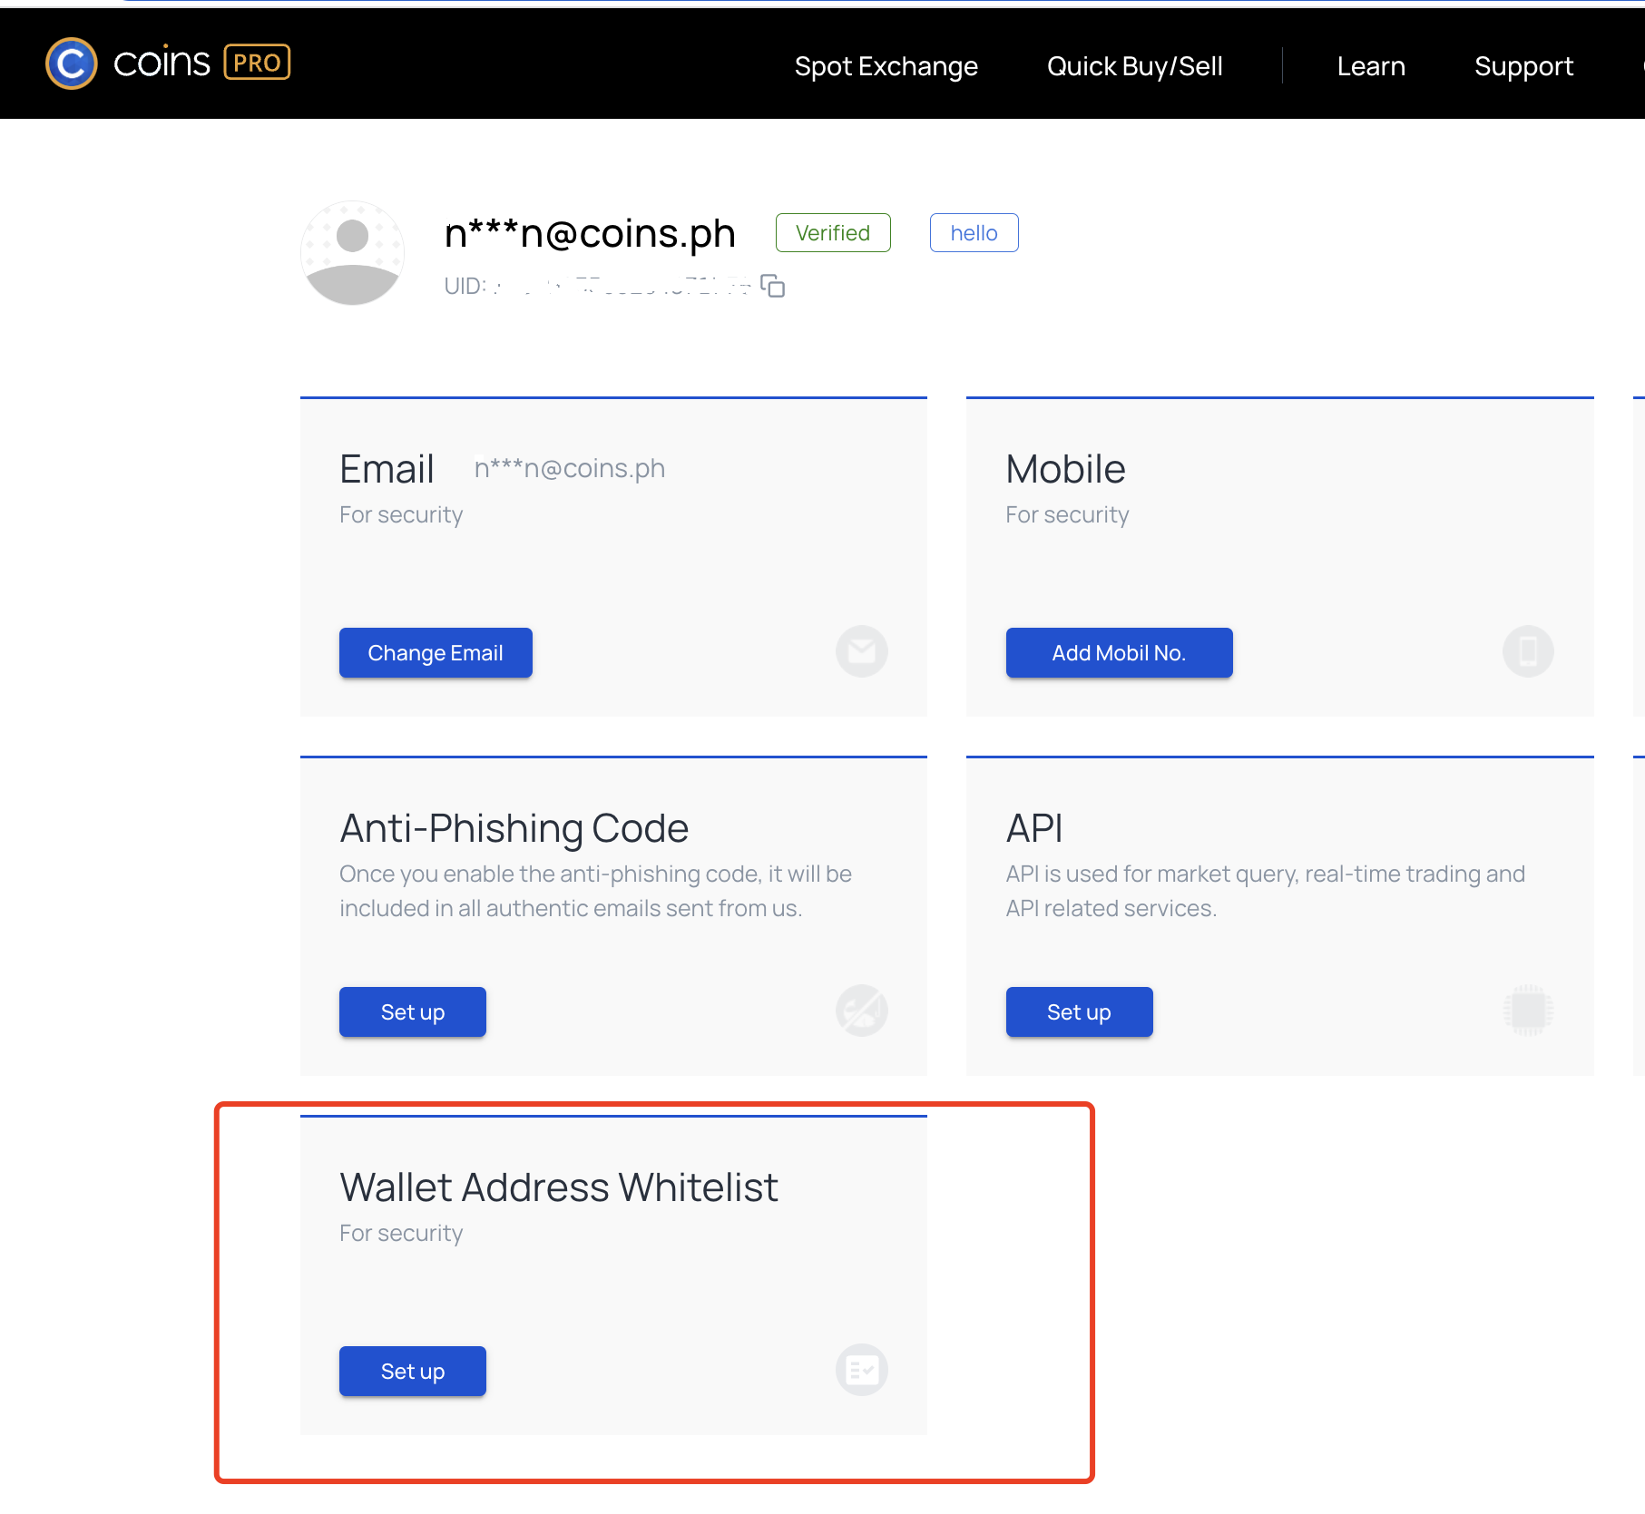Copy the UID with the copy icon
Viewport: 1645px width, 1514px height.
click(x=772, y=286)
